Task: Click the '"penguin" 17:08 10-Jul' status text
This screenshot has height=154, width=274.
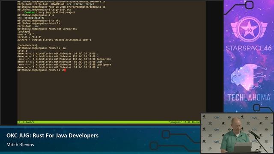Action: (185, 122)
